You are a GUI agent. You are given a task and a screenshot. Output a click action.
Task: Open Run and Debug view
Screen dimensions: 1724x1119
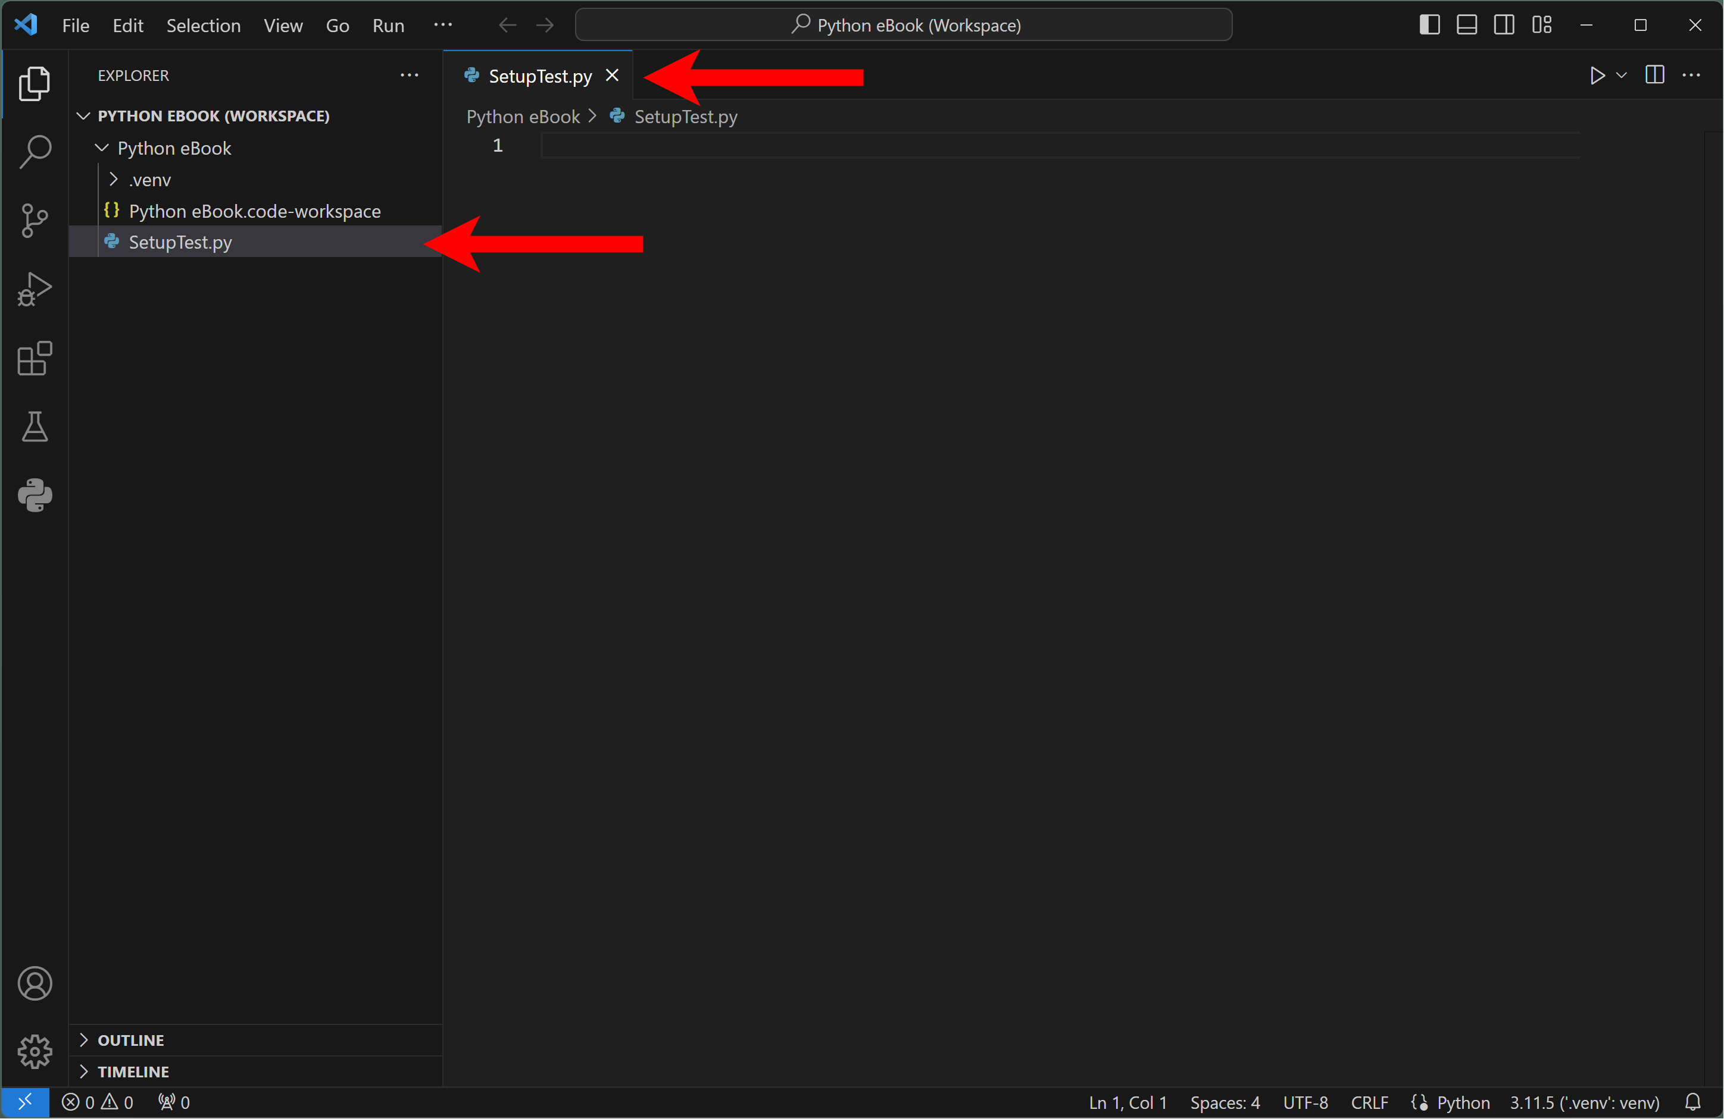click(34, 289)
